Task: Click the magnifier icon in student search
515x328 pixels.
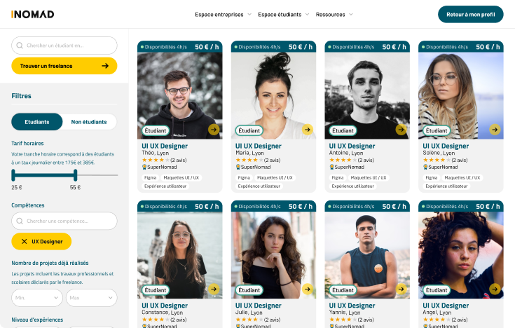Action: (x=20, y=46)
